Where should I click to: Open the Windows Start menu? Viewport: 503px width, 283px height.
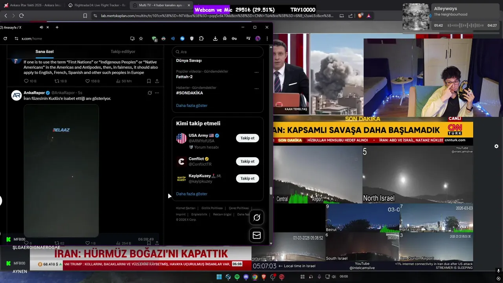click(219, 277)
